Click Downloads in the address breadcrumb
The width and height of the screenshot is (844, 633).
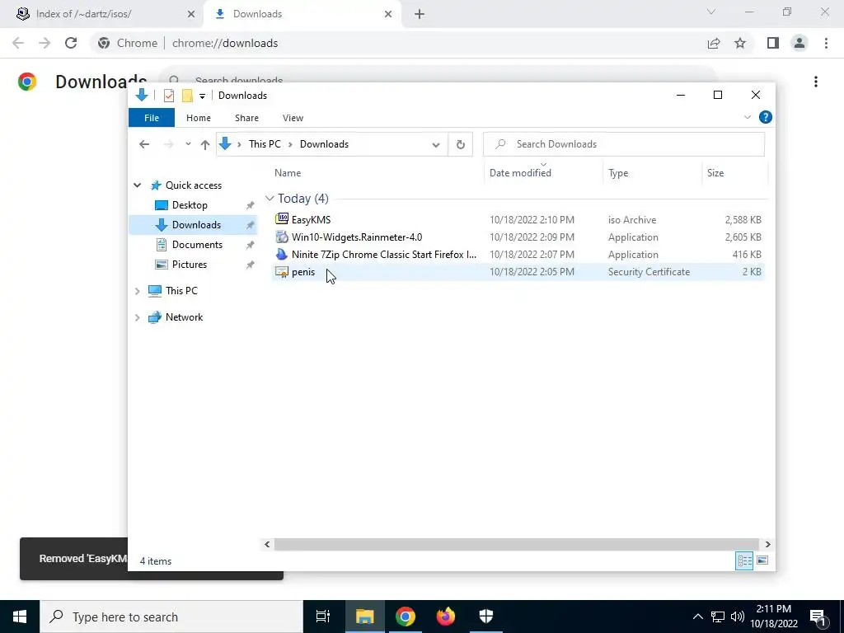[x=324, y=144]
